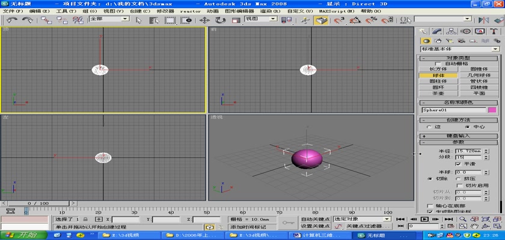
Task: Select the 边 creation method radio button
Action: click(x=429, y=127)
